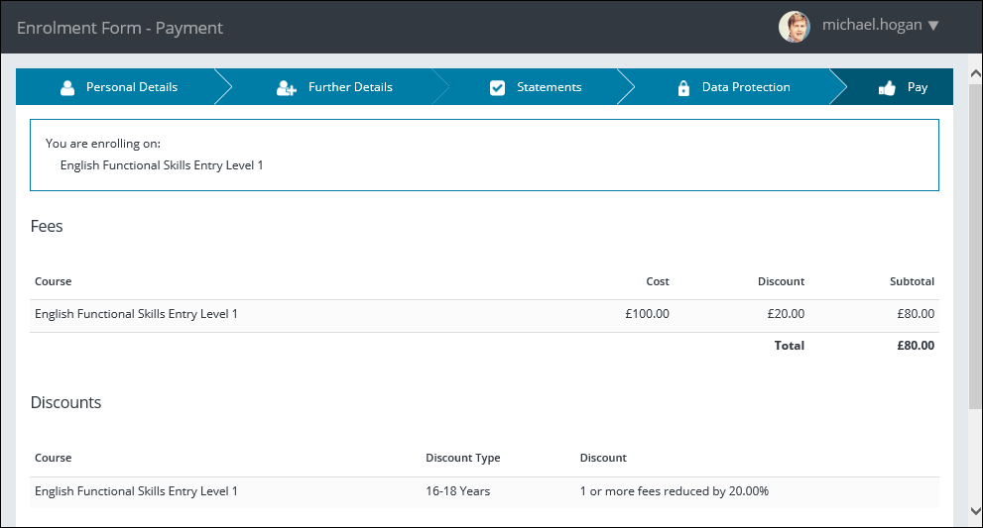Select the Pay step label
Screen dimensions: 983x528
(x=918, y=87)
